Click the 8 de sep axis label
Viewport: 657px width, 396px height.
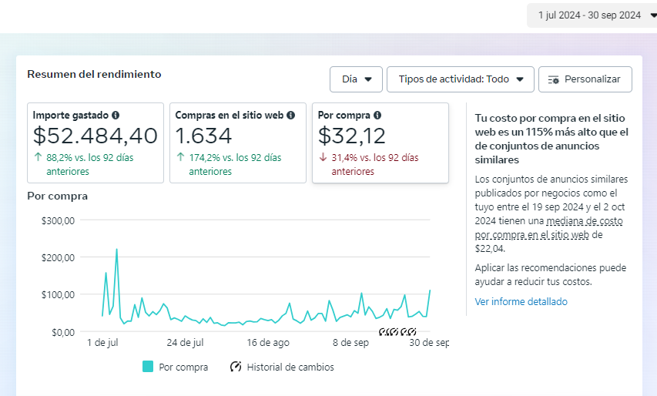coord(350,343)
